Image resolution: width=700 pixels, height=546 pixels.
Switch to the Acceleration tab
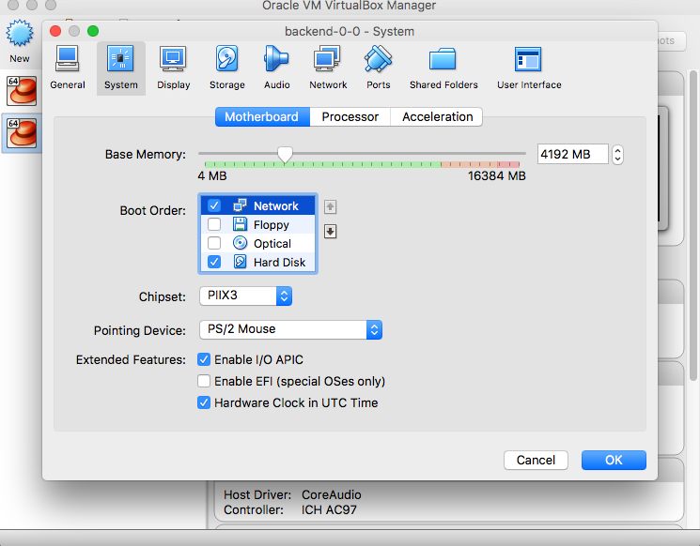tap(437, 116)
